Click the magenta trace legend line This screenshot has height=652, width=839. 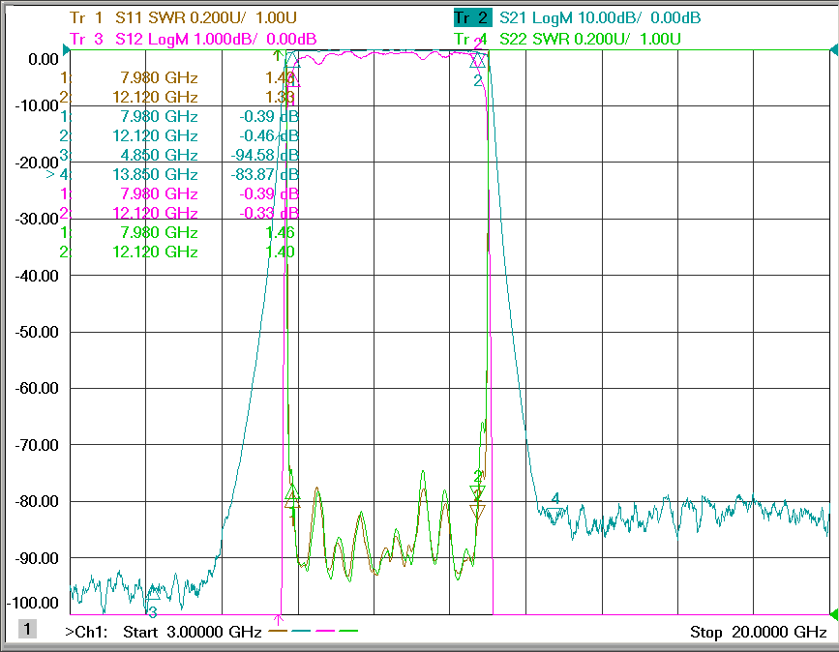click(325, 631)
